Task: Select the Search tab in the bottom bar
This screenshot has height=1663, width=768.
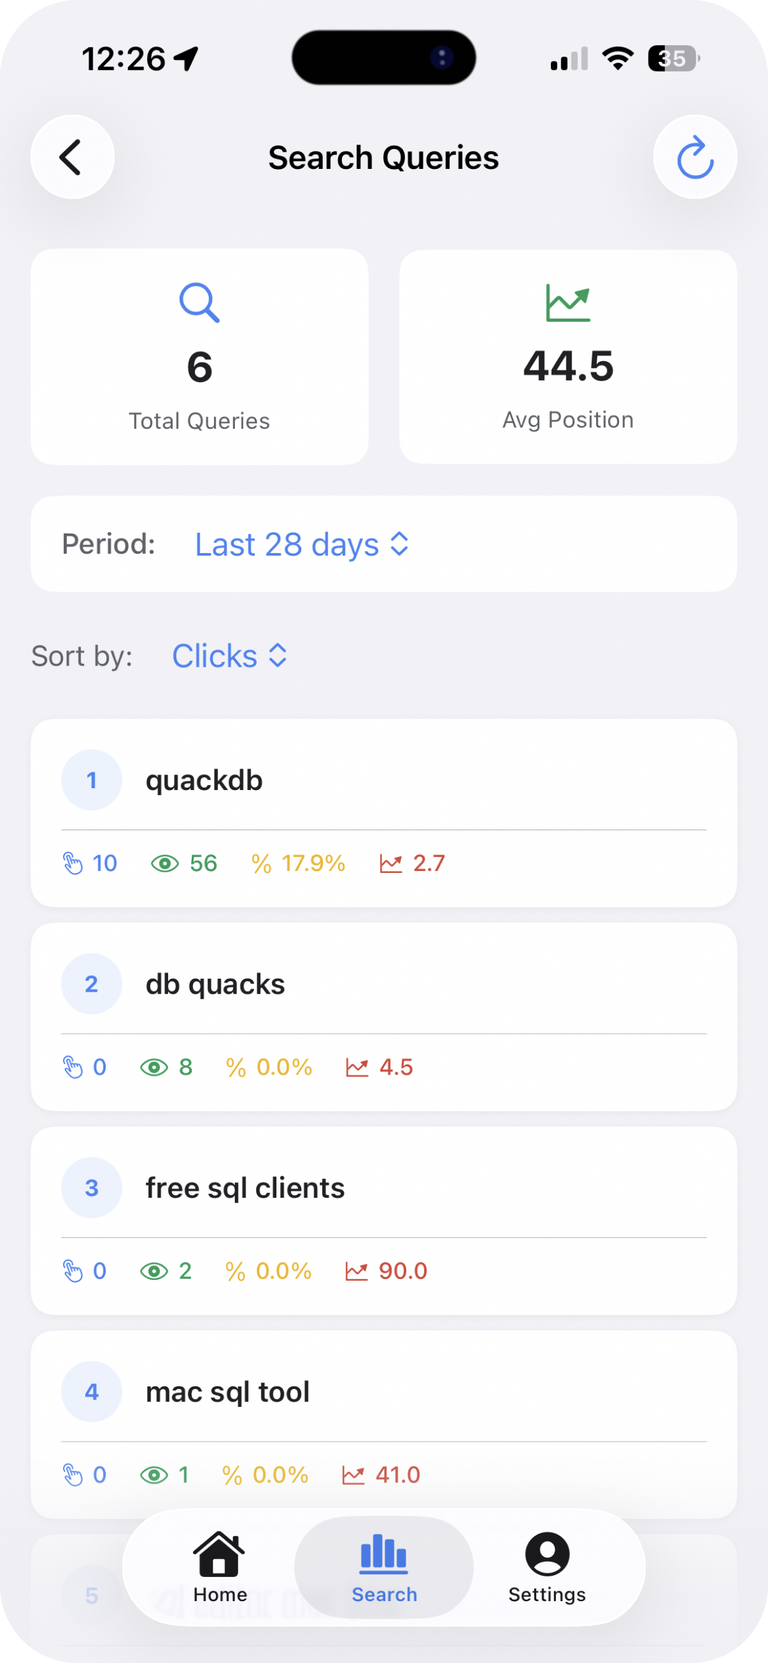Action: click(x=384, y=1567)
